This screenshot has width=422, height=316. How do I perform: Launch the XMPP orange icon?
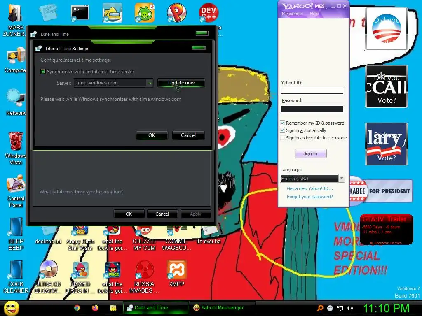(176, 270)
